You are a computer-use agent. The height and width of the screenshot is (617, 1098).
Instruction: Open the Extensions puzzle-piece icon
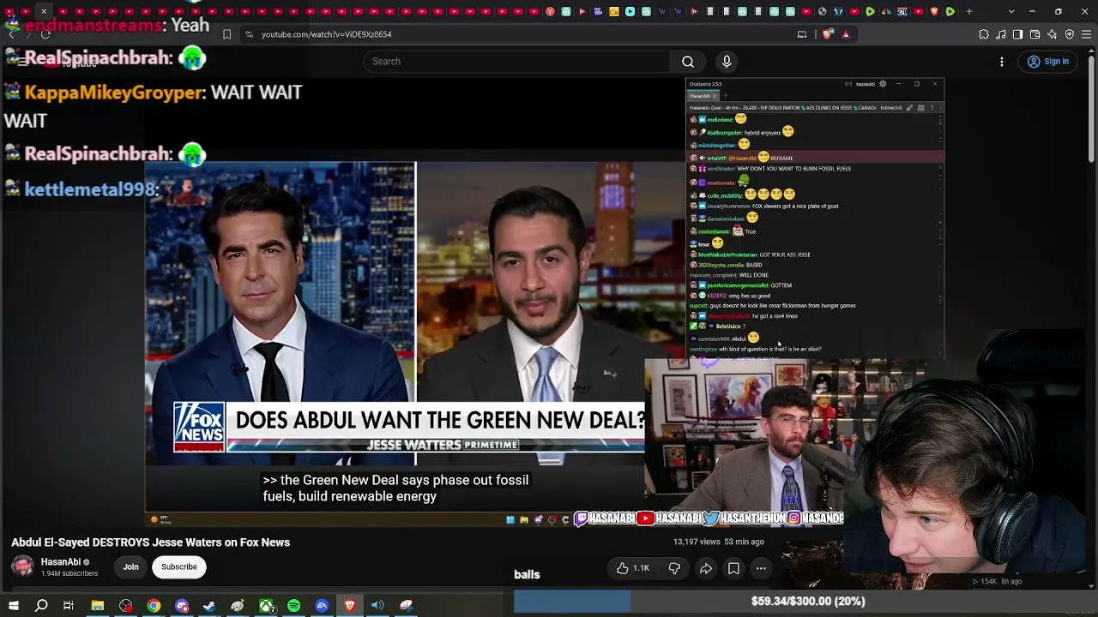[984, 34]
